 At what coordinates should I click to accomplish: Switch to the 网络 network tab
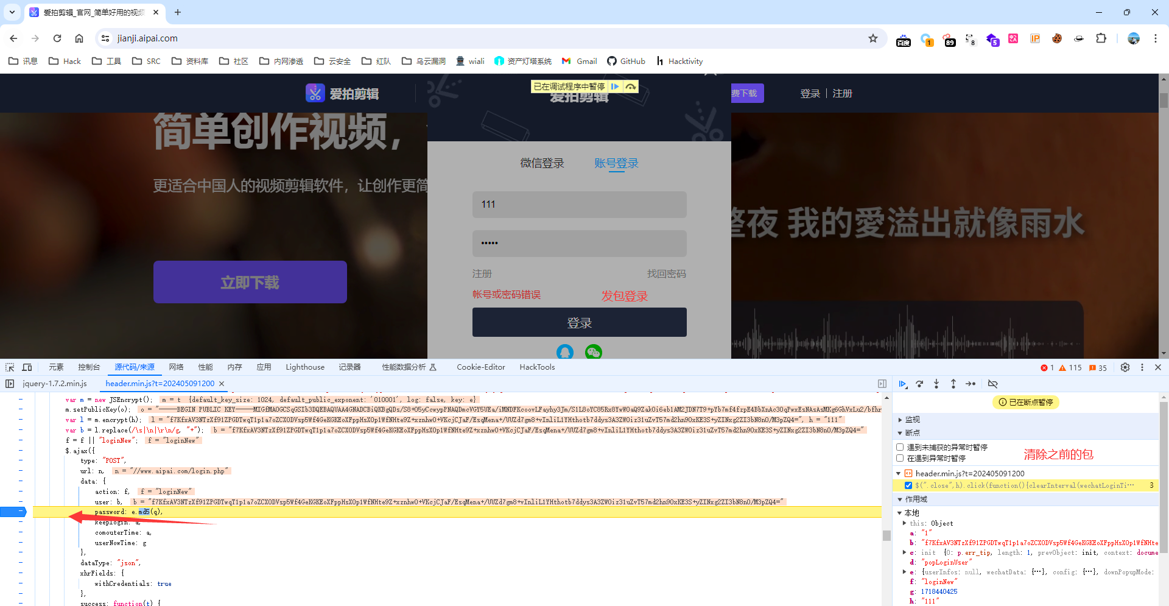(x=176, y=367)
